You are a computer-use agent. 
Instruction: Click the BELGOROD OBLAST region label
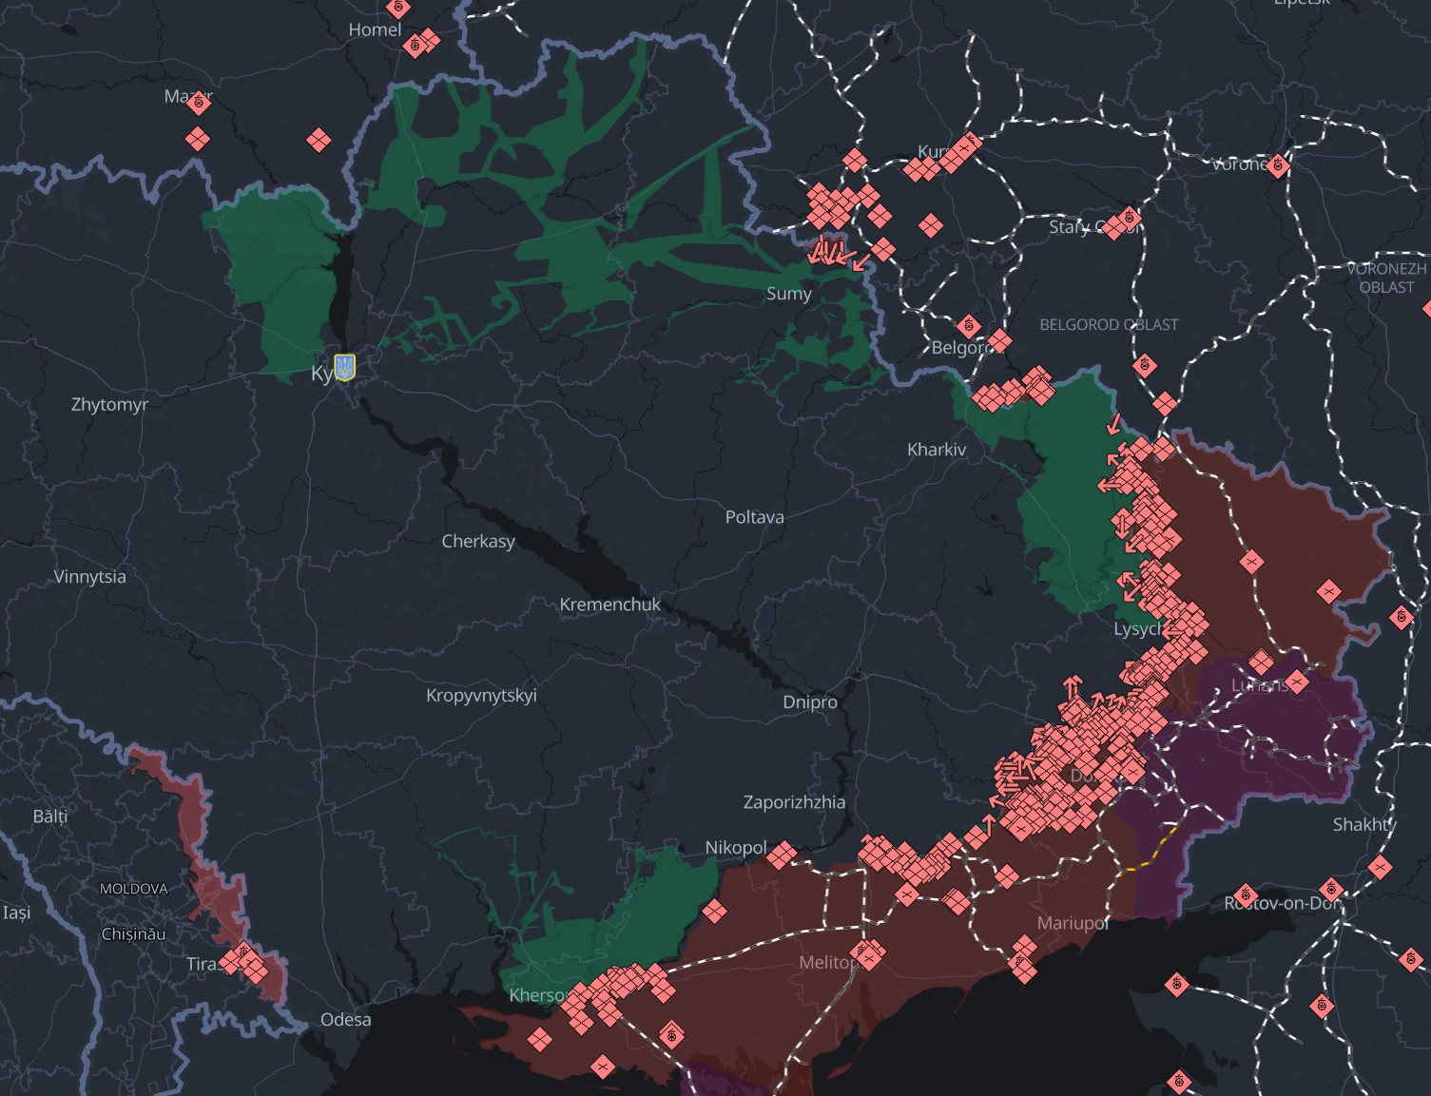(1109, 324)
